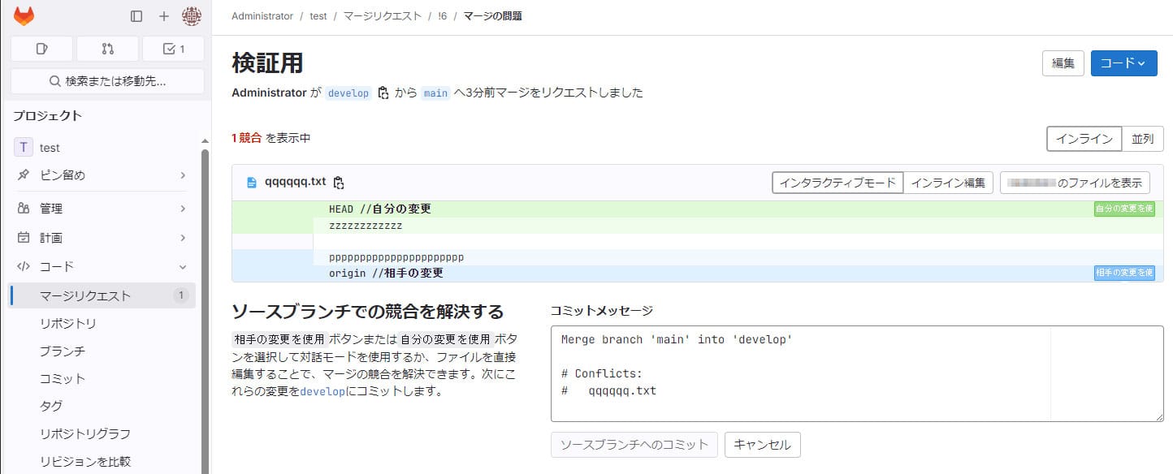Click the test project avatar icon
Screen dimensions: 1173x474
click(x=22, y=147)
